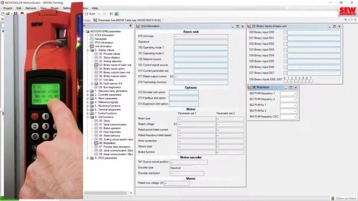Collapse the 8. Unit functions tree node
358x201 pixels.
[88, 117]
